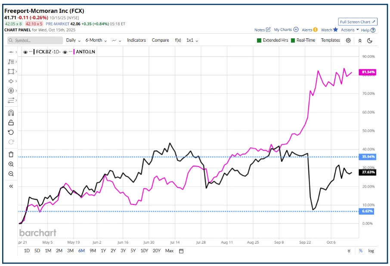Switch the price axis to log scale
390x266 pixels.
(372, 251)
